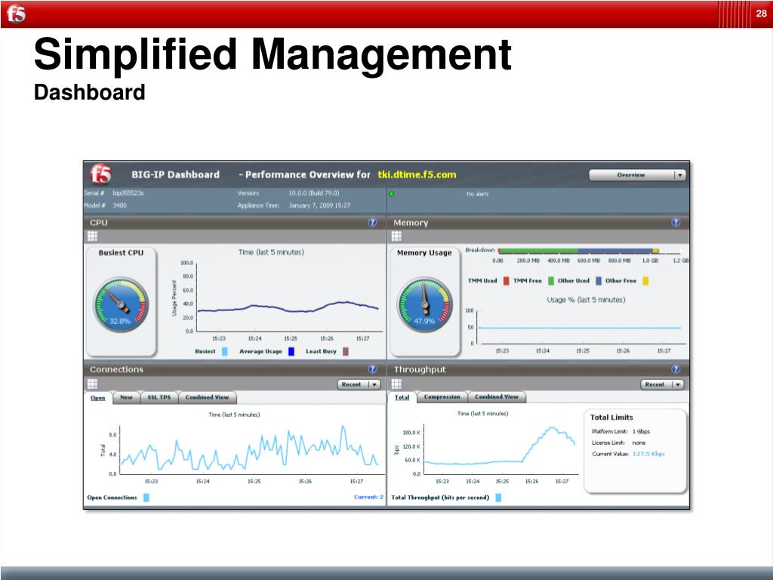Click the Current: 2 value
The width and height of the screenshot is (773, 580).
368,497
